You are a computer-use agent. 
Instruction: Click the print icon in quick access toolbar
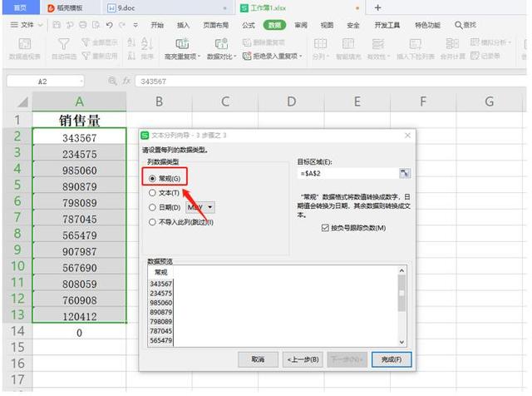[83, 25]
